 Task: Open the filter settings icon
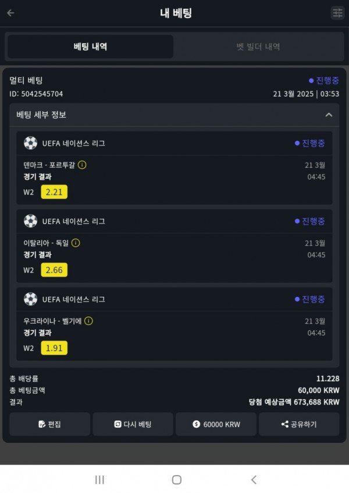click(337, 13)
